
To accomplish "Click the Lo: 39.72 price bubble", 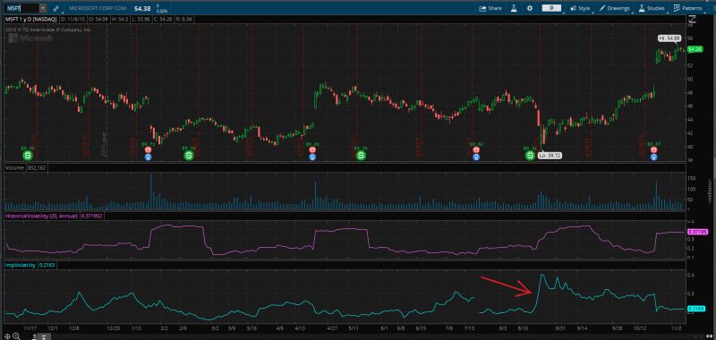I will [x=550, y=156].
